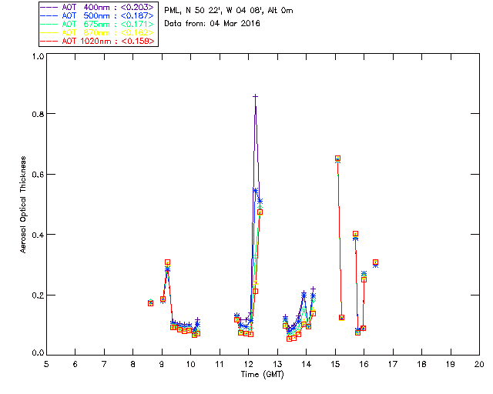Click the 500nm star marker near 0.55
The image size is (493, 394).
pos(255,190)
